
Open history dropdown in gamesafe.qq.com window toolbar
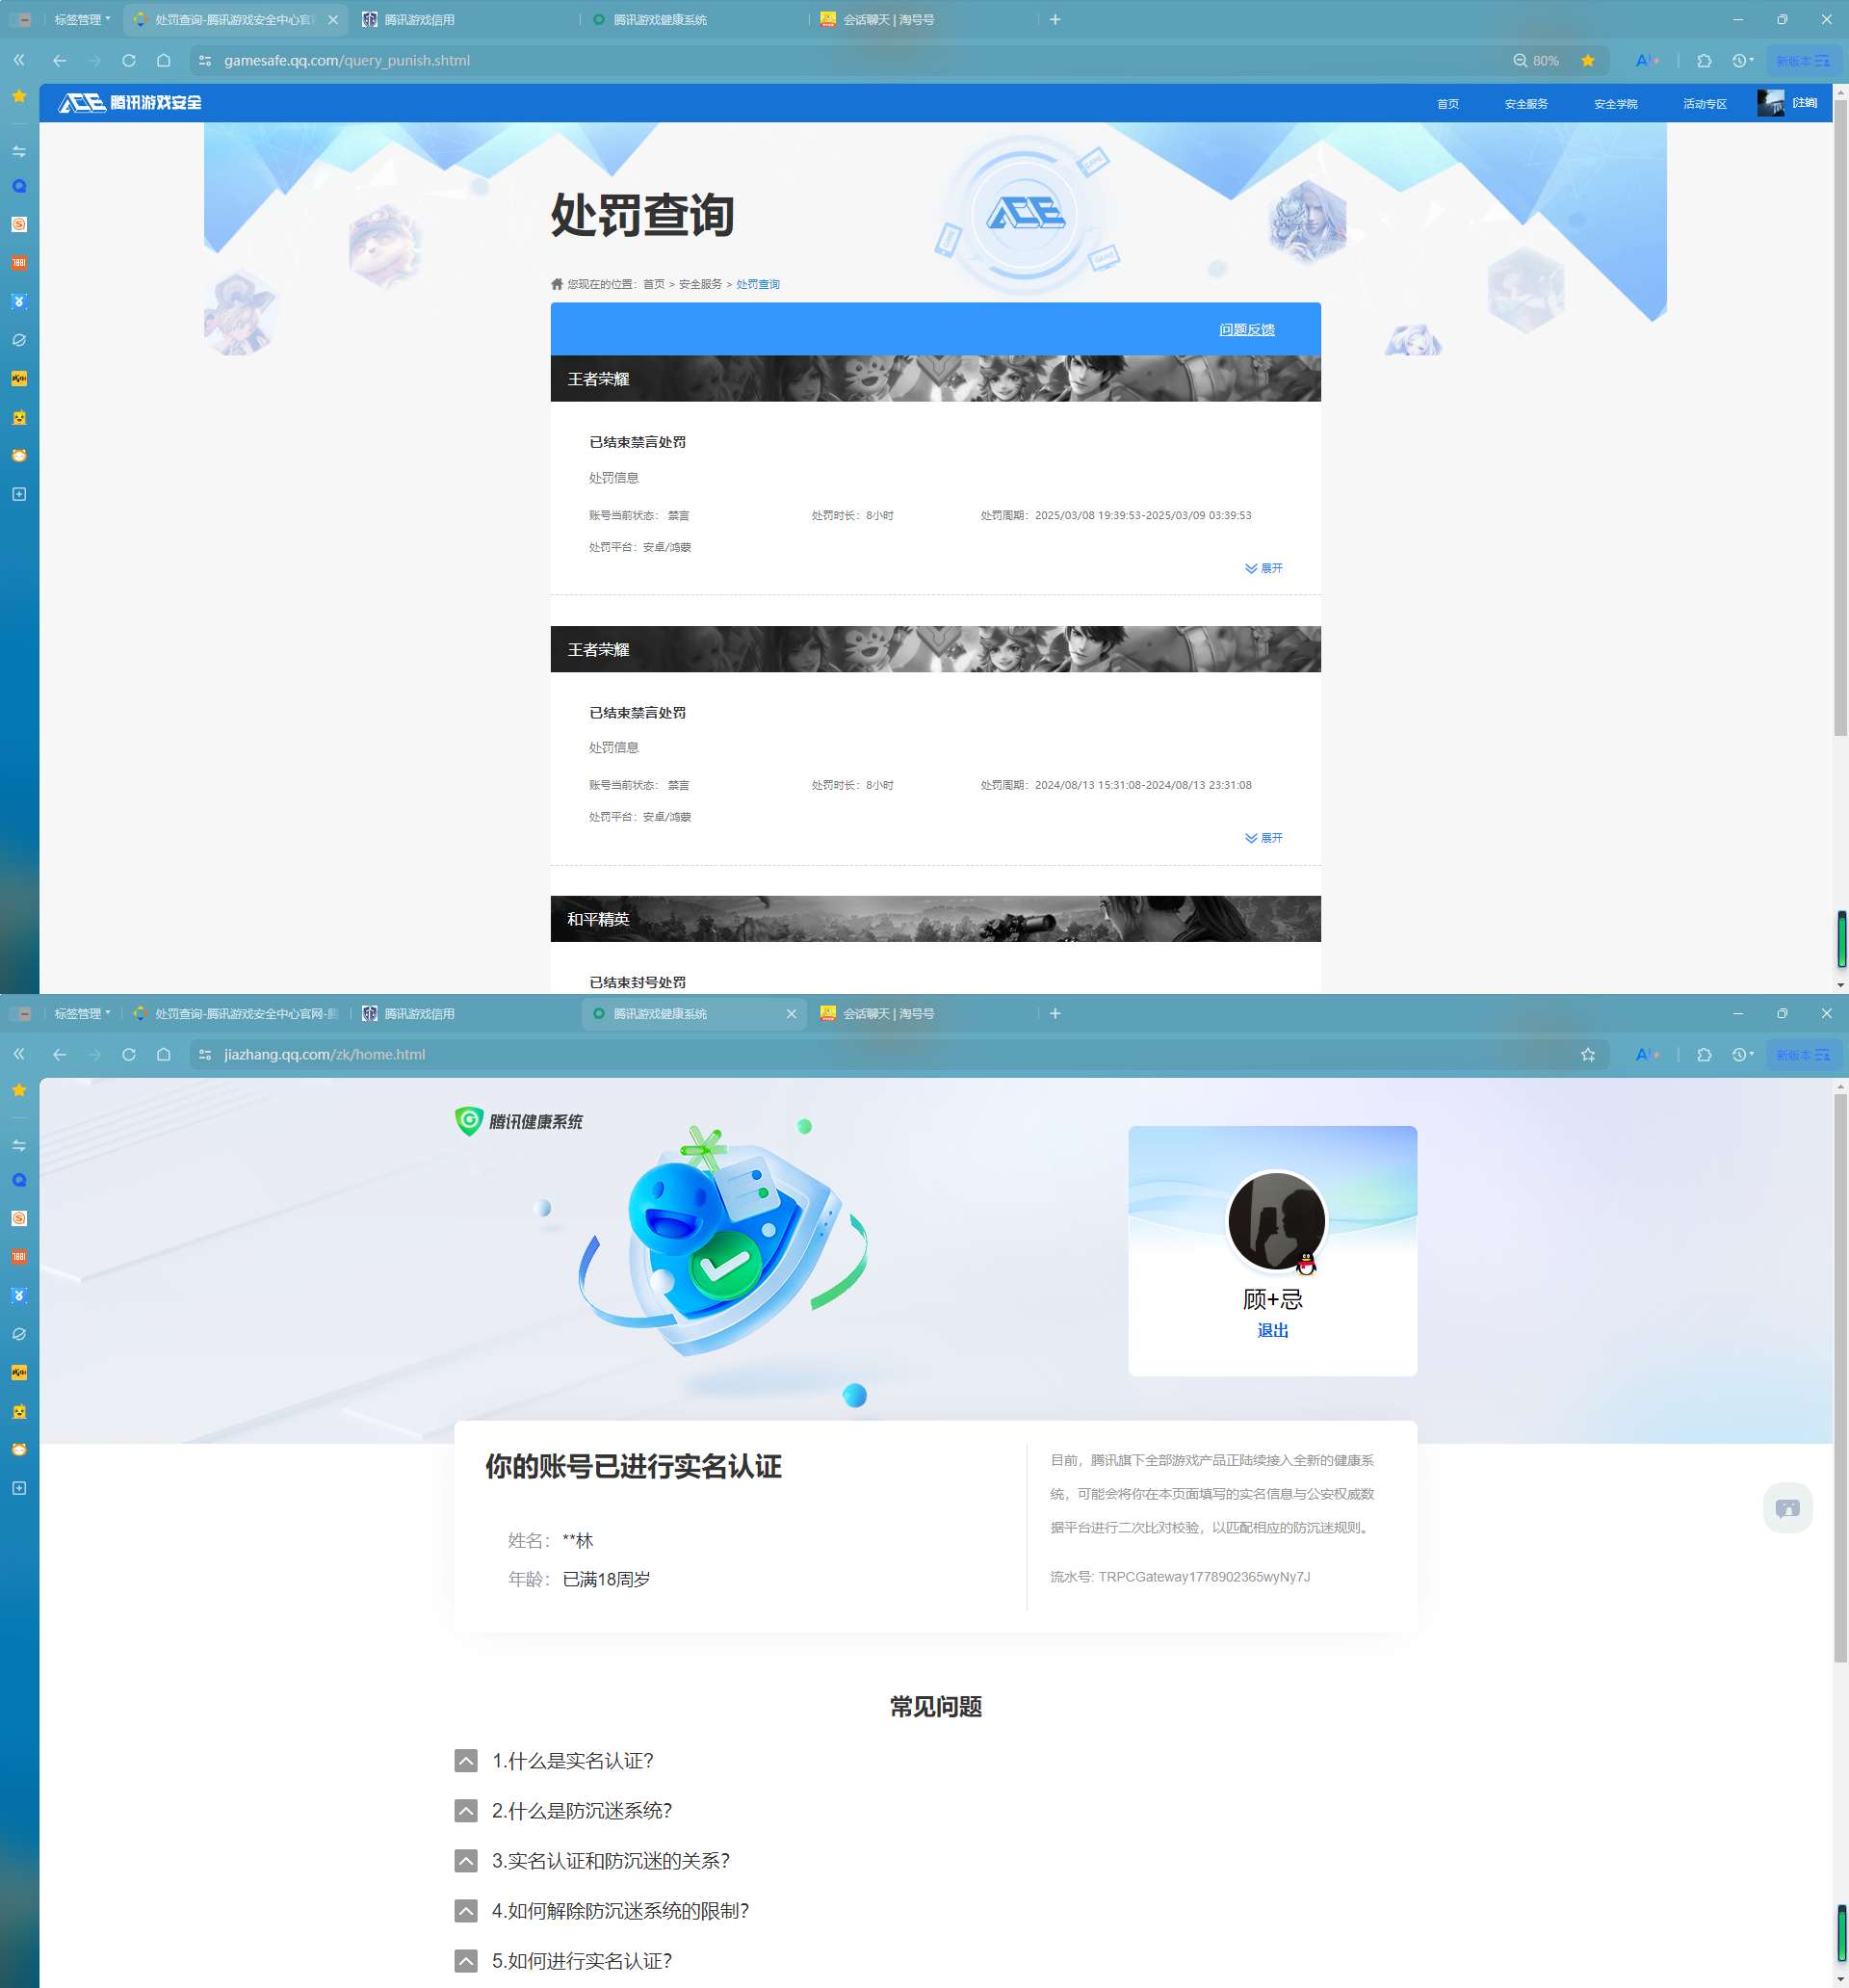[1743, 61]
